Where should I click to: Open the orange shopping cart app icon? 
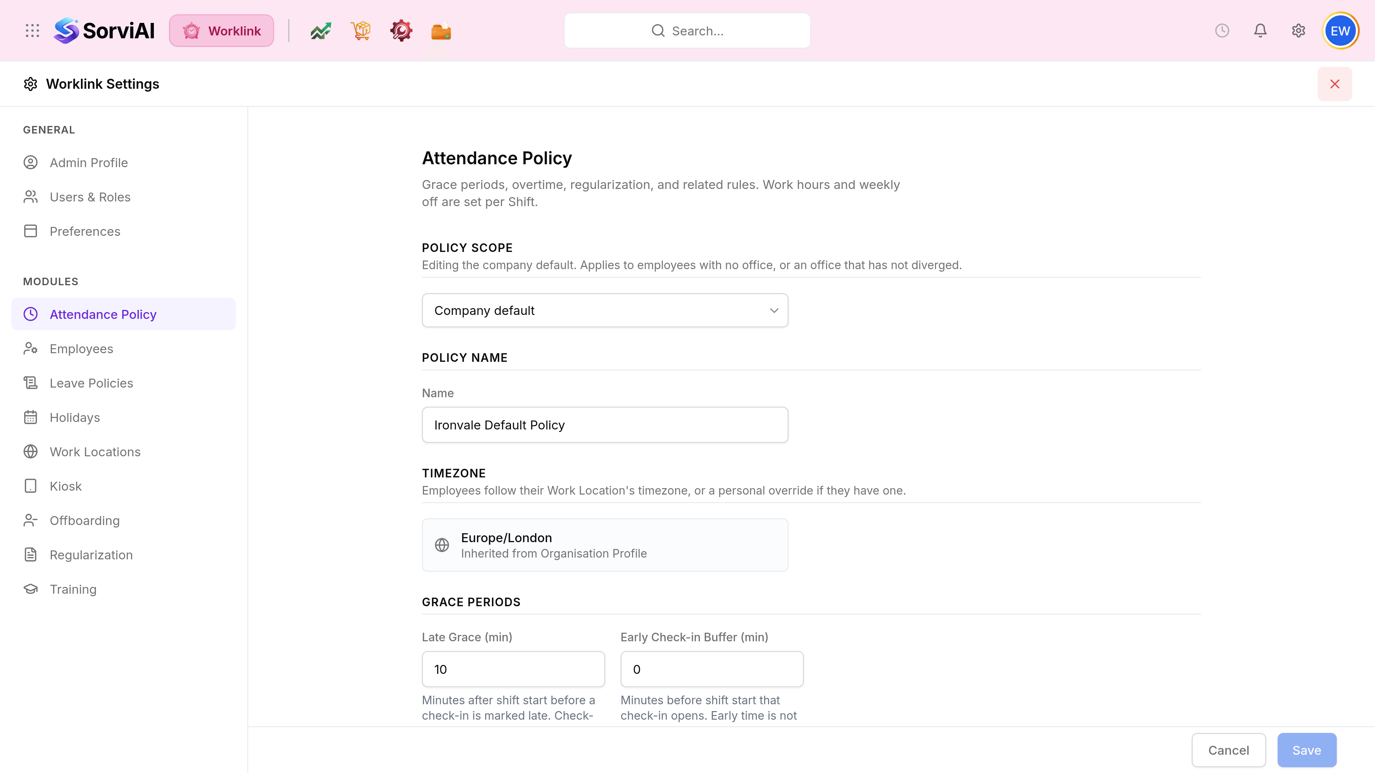[361, 31]
